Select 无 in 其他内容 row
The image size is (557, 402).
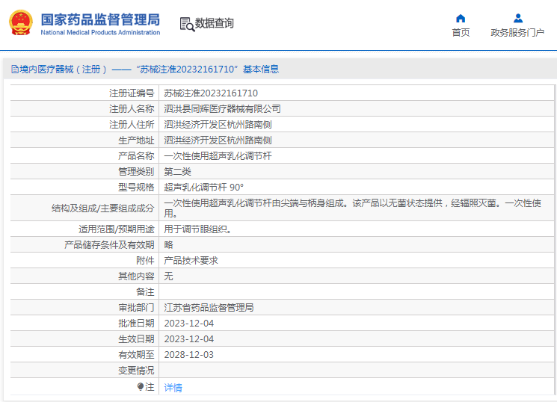pos(168,276)
